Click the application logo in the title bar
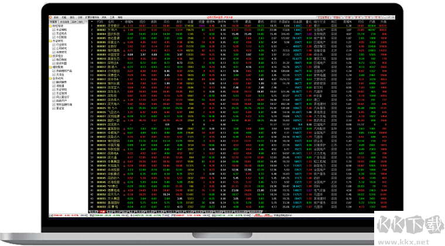The image size is (445, 246). click(51, 18)
